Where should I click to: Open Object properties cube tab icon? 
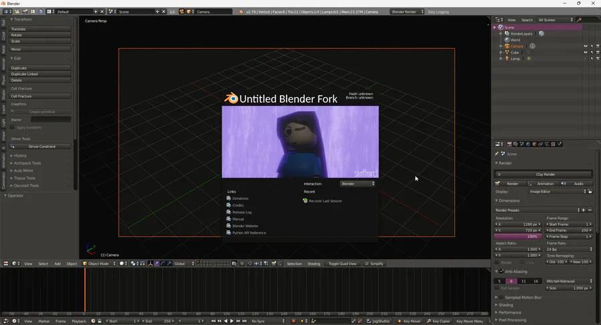pyautogui.click(x=534, y=144)
